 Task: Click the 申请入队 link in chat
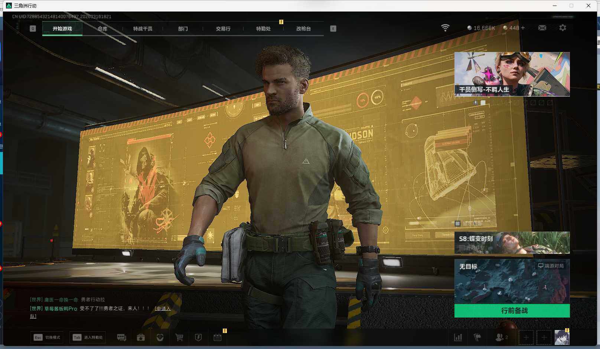[163, 308]
